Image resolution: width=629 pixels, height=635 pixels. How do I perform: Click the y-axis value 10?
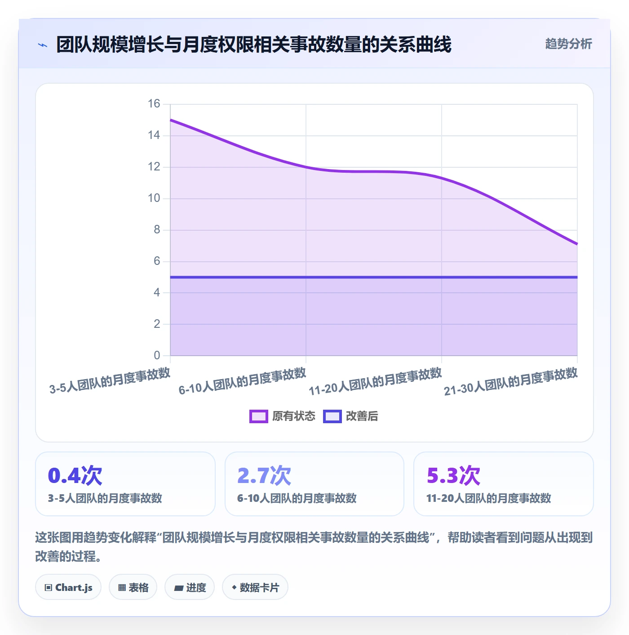pos(154,198)
